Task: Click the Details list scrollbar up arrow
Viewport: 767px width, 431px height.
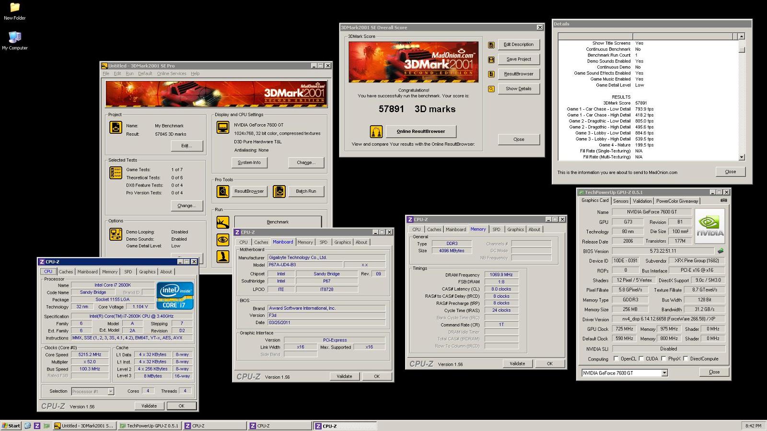Action: pos(742,36)
